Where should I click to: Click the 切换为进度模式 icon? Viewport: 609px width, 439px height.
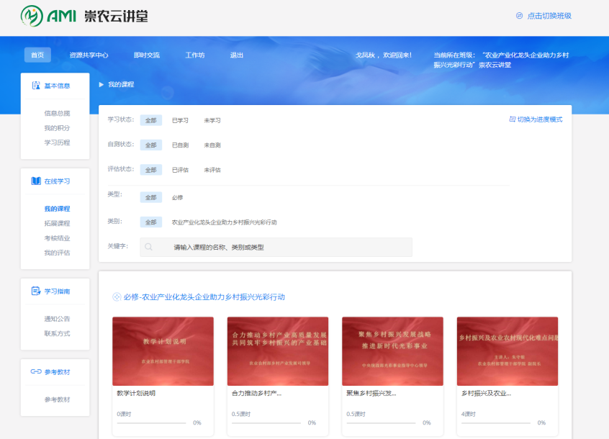point(512,119)
